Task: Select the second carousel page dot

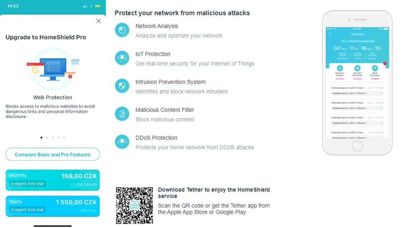Action: tap(47, 138)
